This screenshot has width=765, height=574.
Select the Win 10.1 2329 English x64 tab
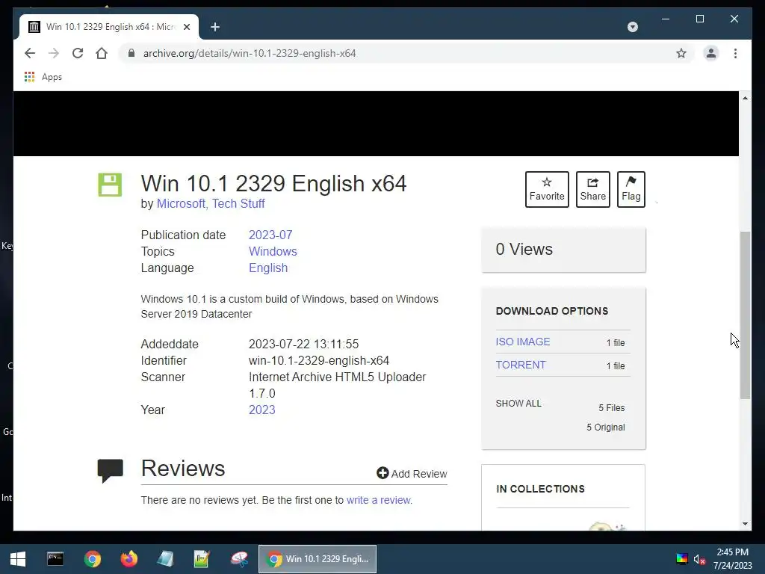[110, 27]
